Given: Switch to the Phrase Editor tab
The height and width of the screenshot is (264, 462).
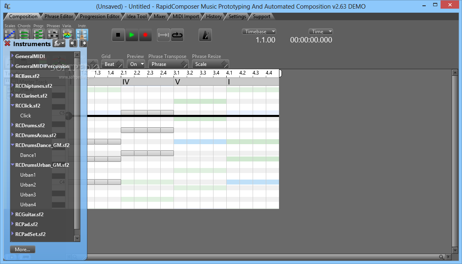Looking at the screenshot, I should [x=59, y=16].
